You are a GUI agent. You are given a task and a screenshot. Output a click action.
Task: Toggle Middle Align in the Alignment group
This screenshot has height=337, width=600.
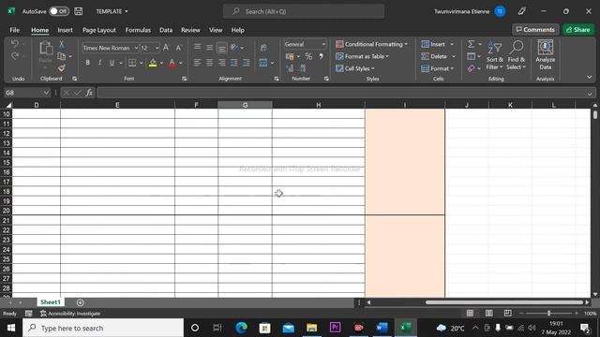(x=209, y=48)
